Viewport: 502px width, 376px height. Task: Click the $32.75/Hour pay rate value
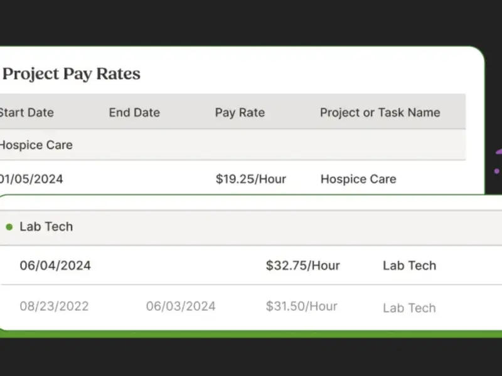[302, 265]
